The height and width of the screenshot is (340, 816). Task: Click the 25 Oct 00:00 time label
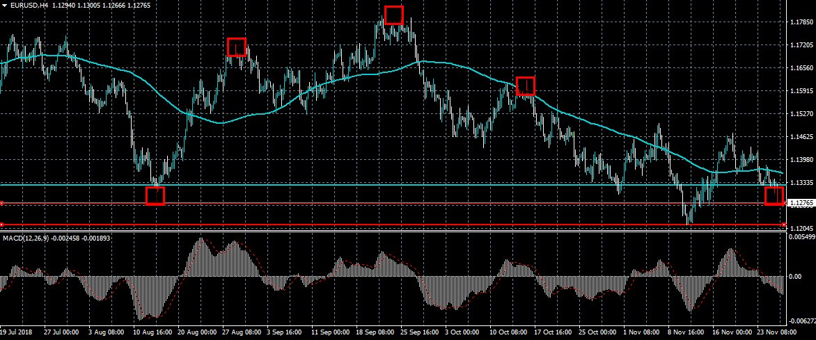click(x=597, y=331)
